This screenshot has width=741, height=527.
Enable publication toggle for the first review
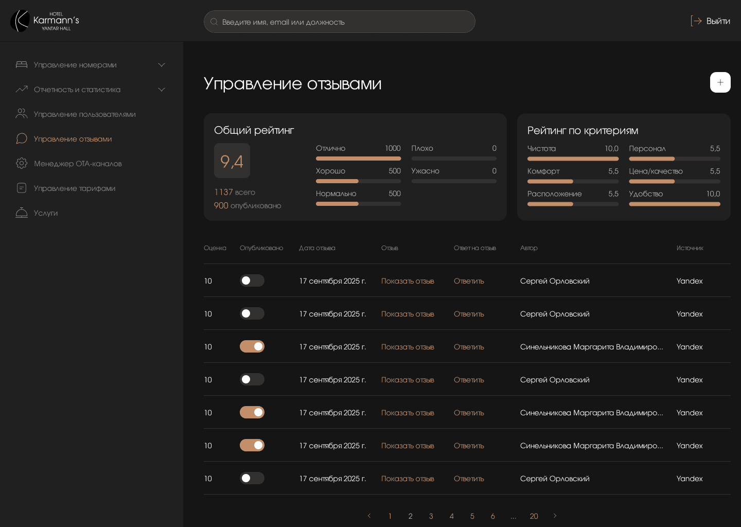(x=252, y=280)
